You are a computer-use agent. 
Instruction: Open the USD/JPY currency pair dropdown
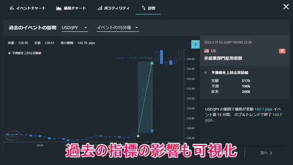(x=75, y=28)
